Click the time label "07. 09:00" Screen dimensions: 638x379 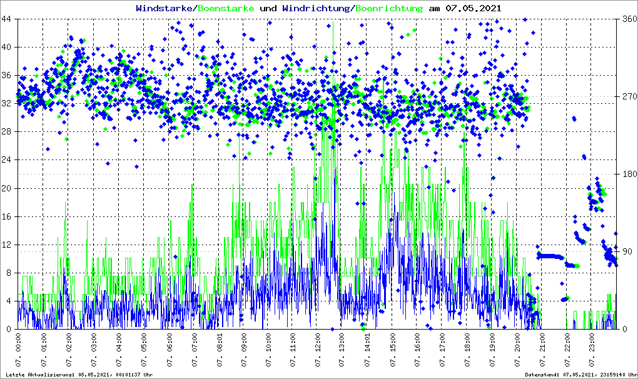coord(243,350)
